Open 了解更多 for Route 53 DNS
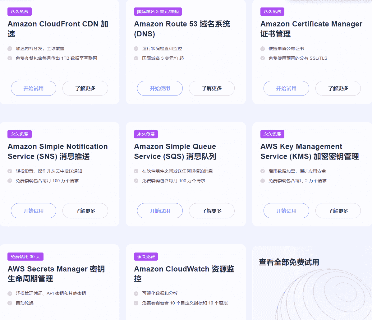The height and width of the screenshot is (320, 372). pos(212,88)
